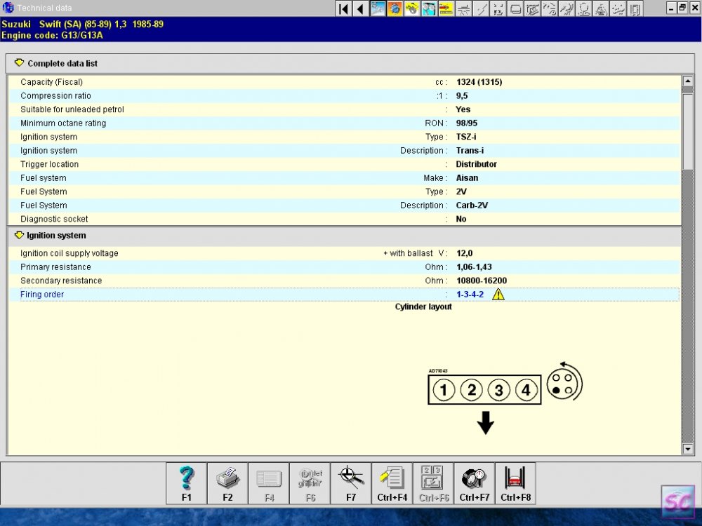Collapse the Complete data list section
Image resolution: width=702 pixels, height=526 pixels.
point(19,63)
